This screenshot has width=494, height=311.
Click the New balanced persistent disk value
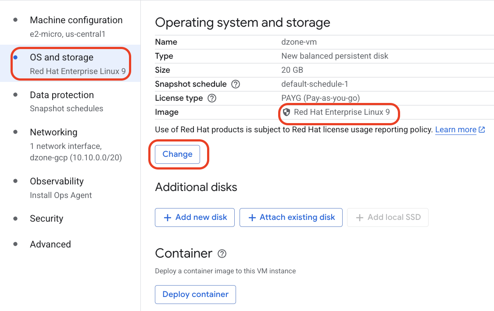(x=335, y=56)
